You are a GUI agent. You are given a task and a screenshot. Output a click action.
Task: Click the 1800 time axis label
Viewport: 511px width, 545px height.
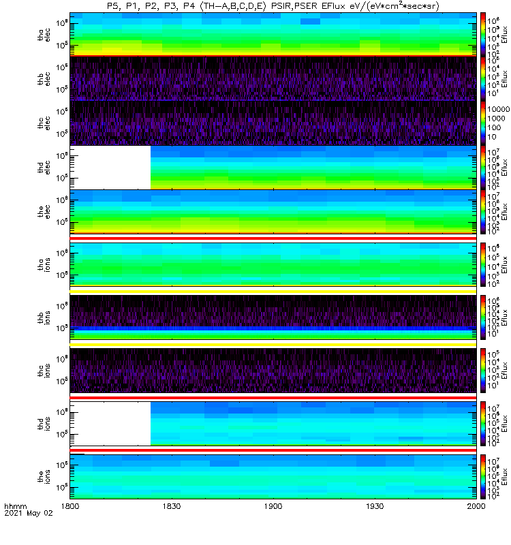pyautogui.click(x=70, y=506)
